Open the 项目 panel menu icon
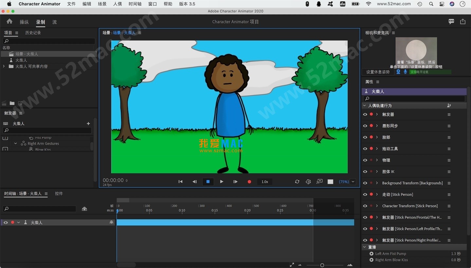471x268 pixels. 17,33
